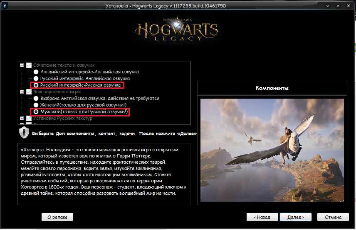The height and width of the screenshot is (230, 356).
Task: Toggle the 'Установка Русских текстур' checkbox
Action: 29,118
